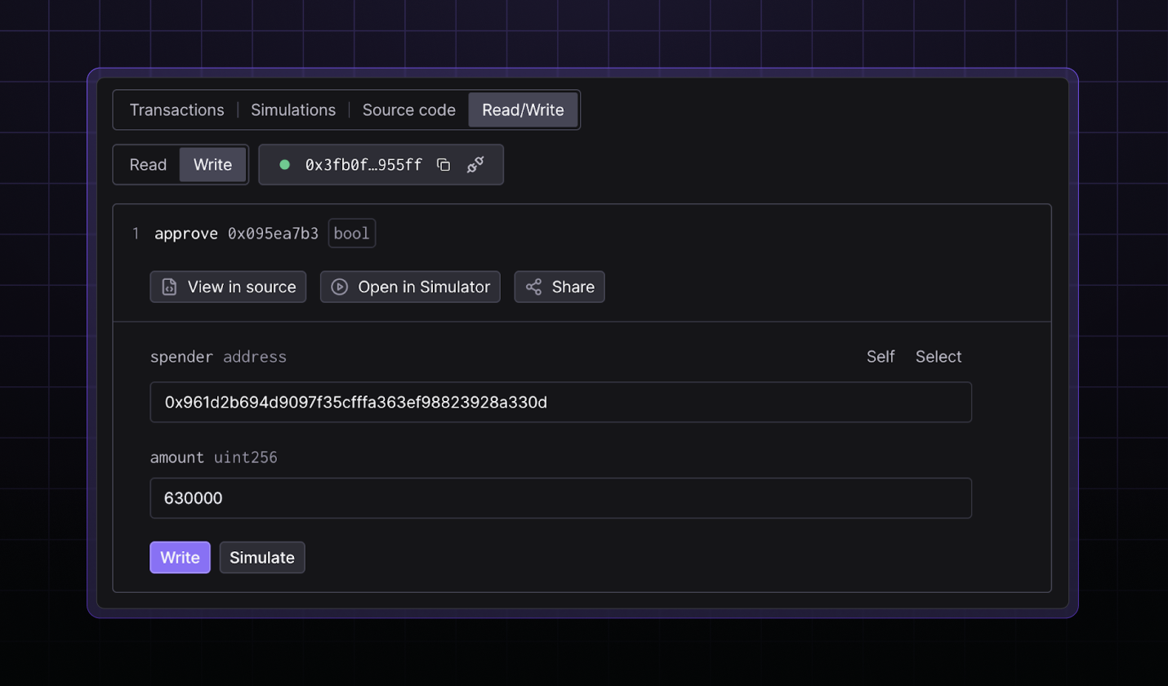
Task: Click the bool return type badge
Action: click(351, 234)
